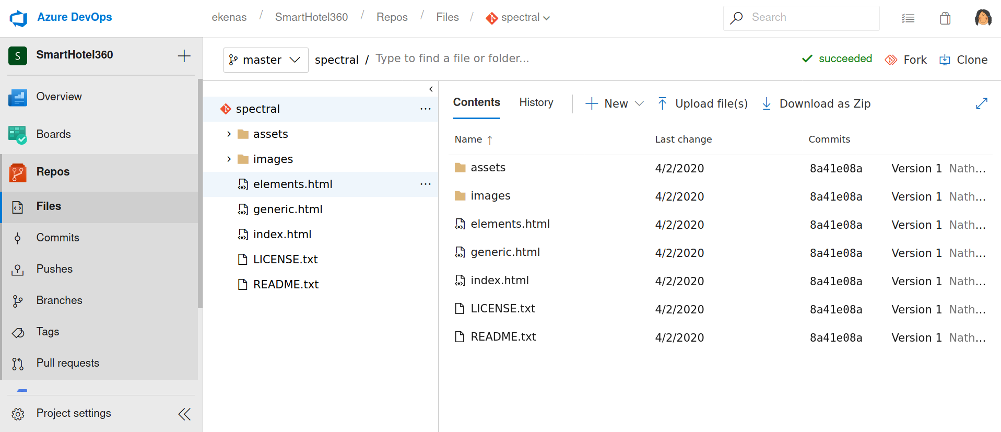1001x432 pixels.
Task: Switch to the History tab
Action: tap(536, 102)
